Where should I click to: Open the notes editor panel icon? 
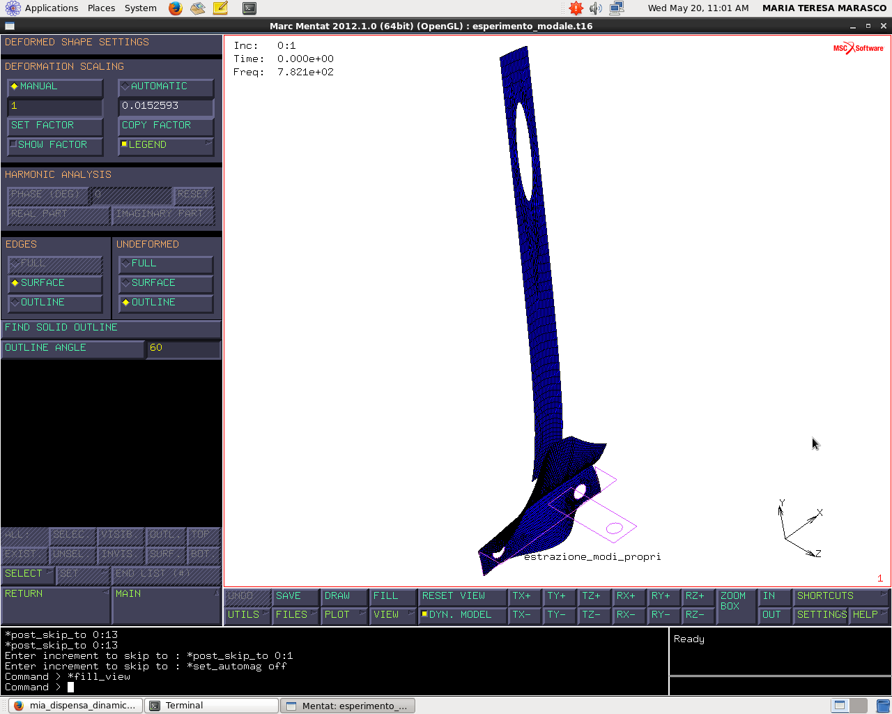(220, 8)
